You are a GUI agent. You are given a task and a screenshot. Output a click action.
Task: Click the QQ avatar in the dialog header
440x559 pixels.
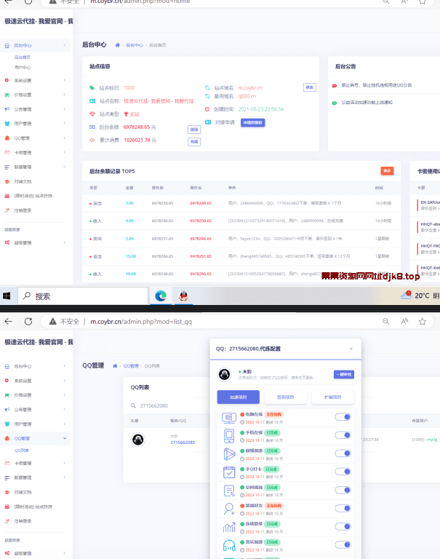pos(225,374)
